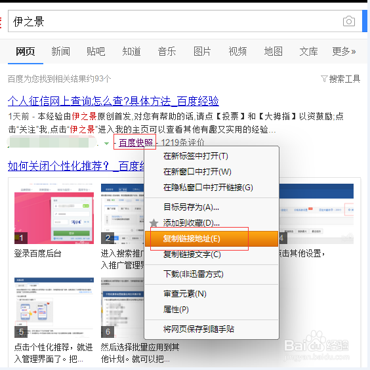Expand the 更多» tab list
Viewport: 370px width, 370px height.
click(344, 51)
